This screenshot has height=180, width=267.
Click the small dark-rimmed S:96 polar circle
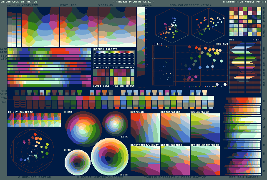pyautogui.click(x=115, y=124)
